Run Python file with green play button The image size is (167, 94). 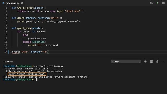point(157,3)
